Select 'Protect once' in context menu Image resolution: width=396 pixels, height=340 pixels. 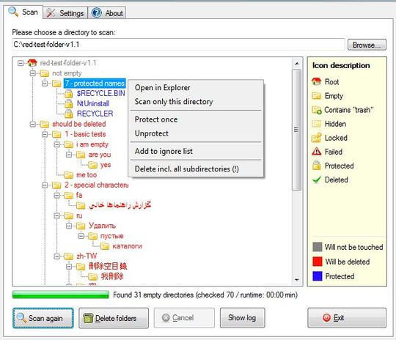[x=196, y=119]
